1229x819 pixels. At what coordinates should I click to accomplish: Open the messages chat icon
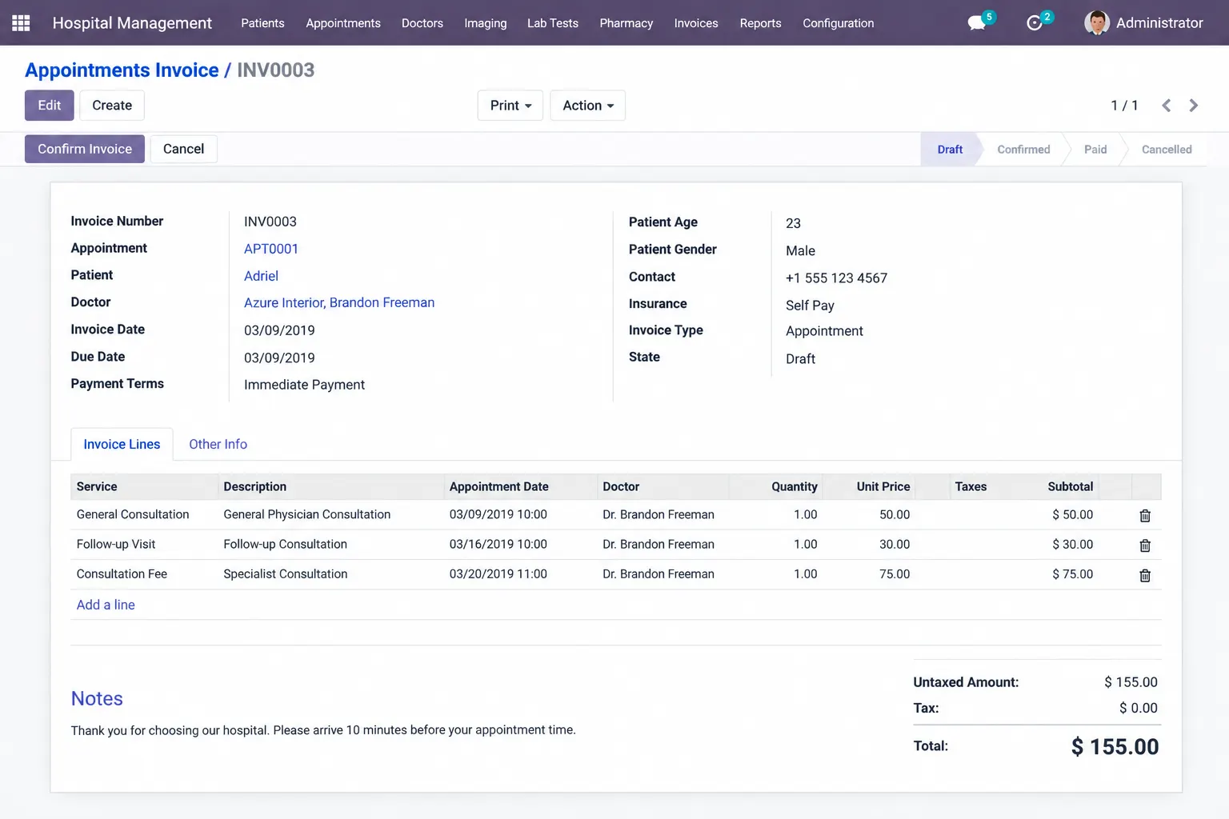click(977, 23)
